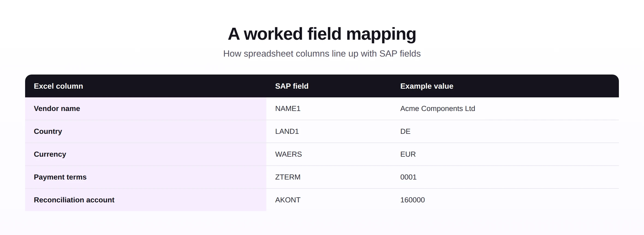Click the "160000" example value
Viewport: 644px width, 235px height.
[412, 200]
